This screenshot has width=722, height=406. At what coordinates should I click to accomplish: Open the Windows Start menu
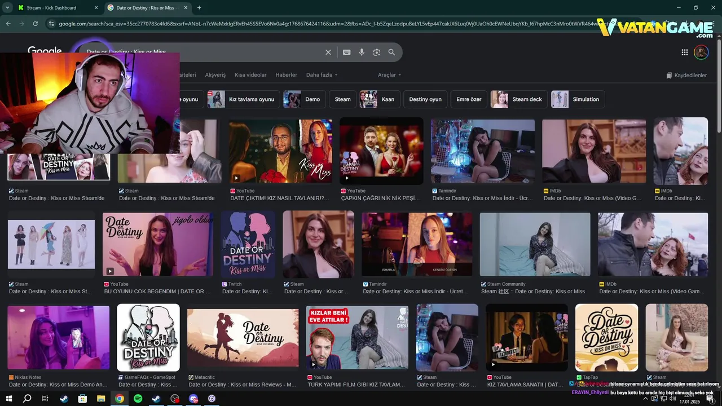click(x=9, y=398)
